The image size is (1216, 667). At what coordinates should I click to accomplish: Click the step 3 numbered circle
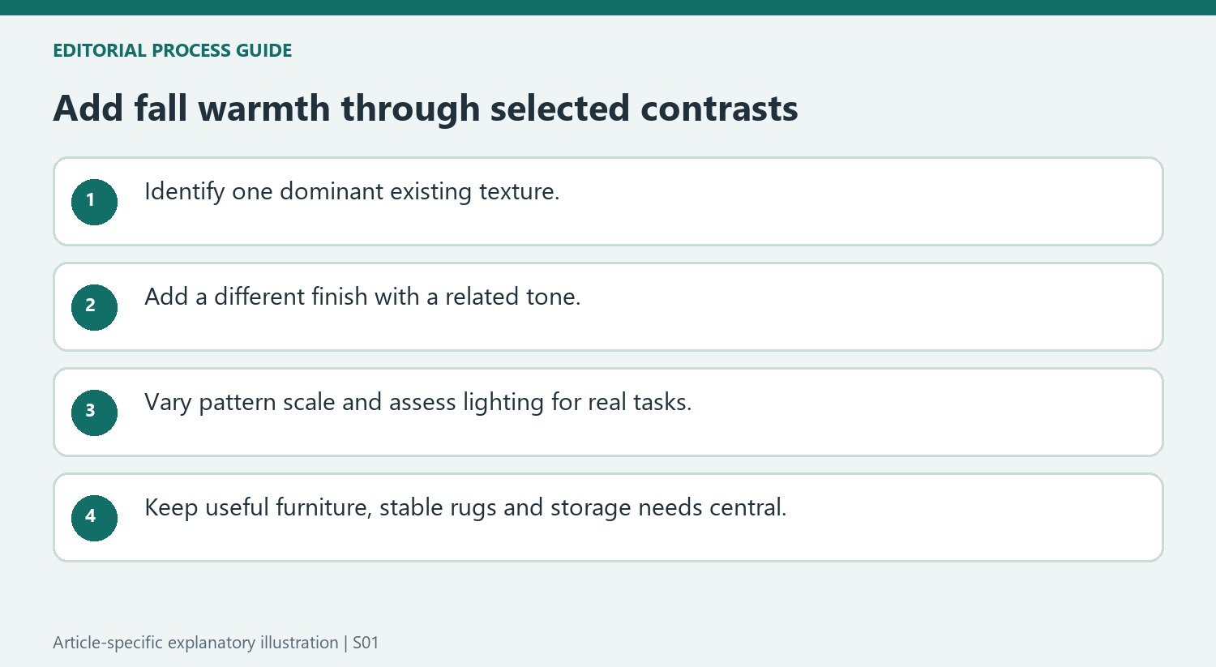coord(94,413)
